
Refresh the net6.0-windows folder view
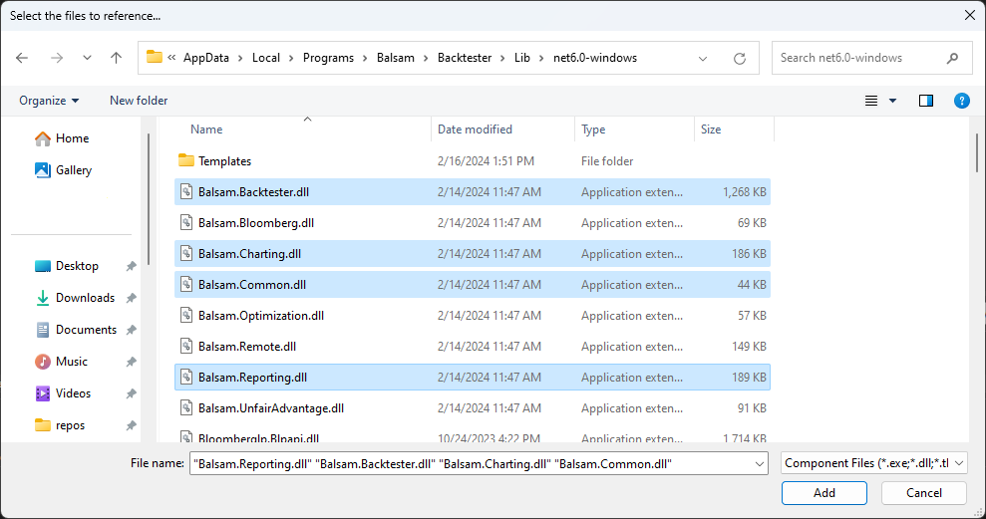(x=740, y=59)
